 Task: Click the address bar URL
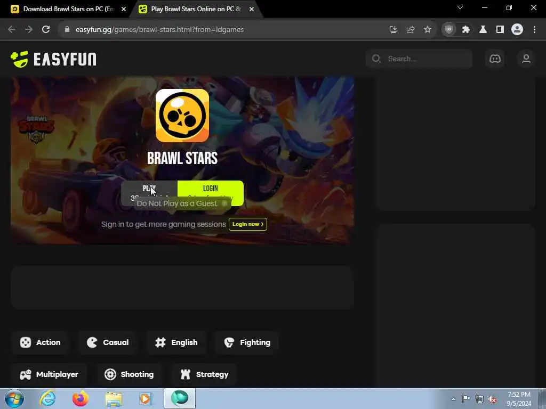159,30
